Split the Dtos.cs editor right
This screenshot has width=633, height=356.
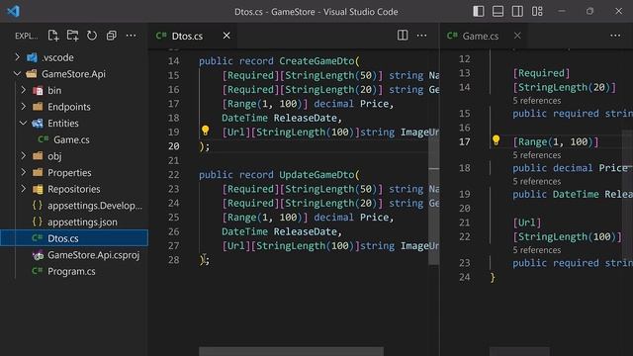[x=403, y=36]
